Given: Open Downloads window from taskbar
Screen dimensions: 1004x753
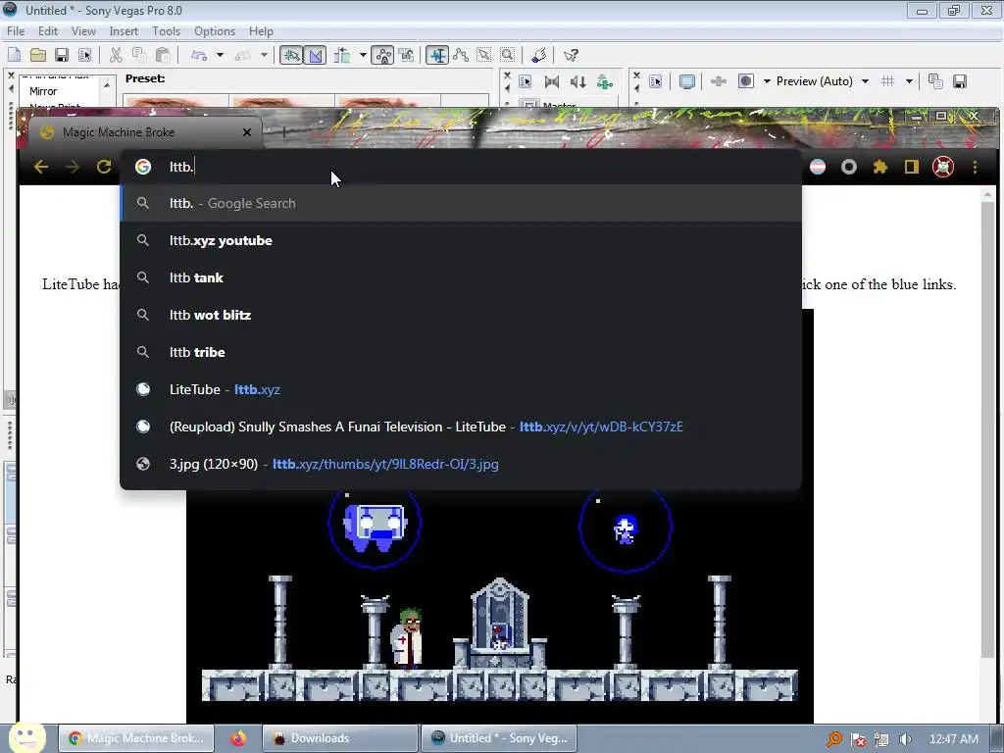Looking at the screenshot, I should (340, 737).
